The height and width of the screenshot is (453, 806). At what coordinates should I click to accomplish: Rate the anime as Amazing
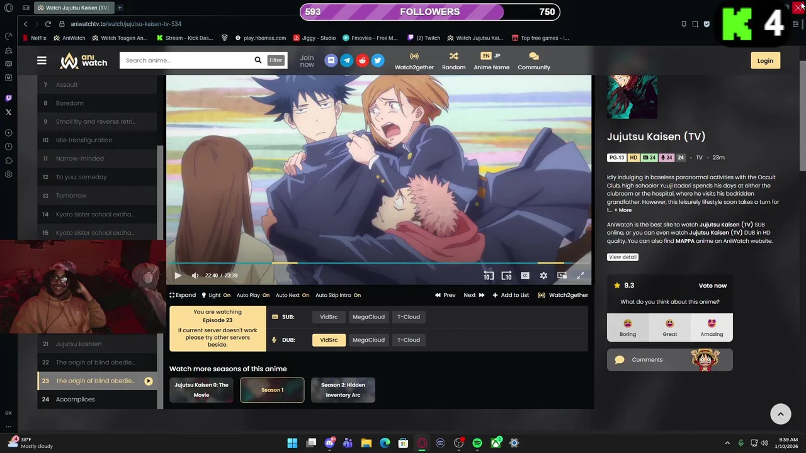[712, 328]
